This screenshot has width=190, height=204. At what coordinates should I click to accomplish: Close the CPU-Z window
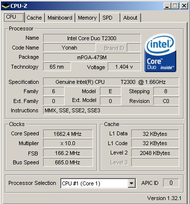coord(184,6)
